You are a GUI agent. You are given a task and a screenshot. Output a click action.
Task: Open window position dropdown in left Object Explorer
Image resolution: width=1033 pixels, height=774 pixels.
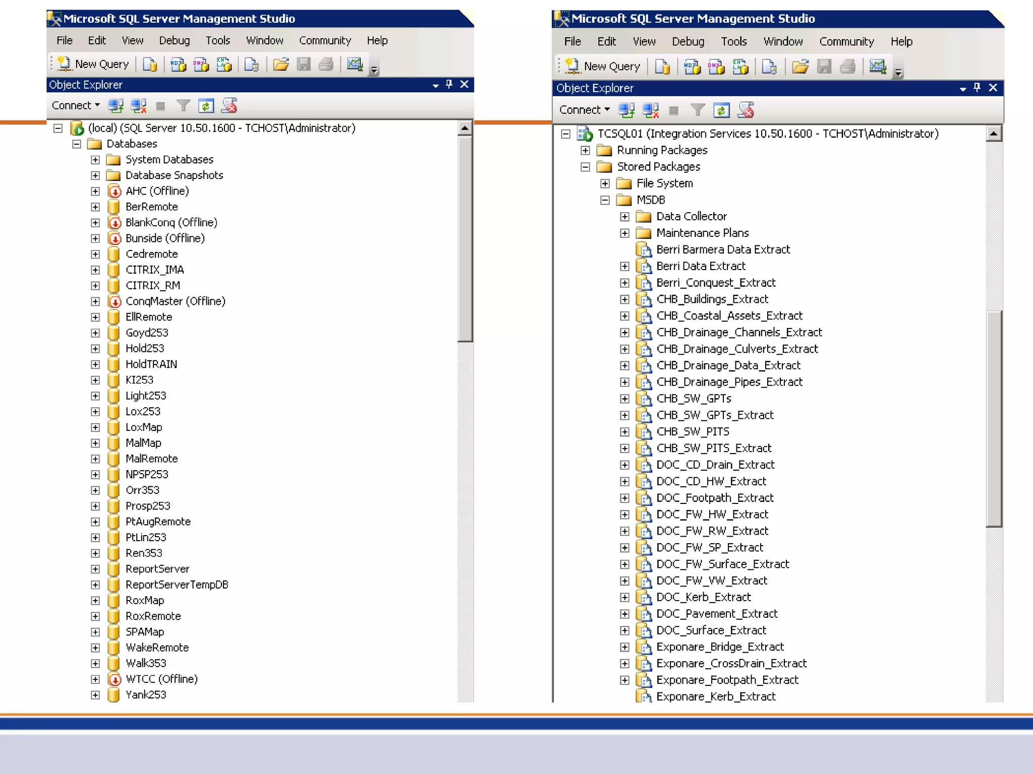tap(435, 85)
